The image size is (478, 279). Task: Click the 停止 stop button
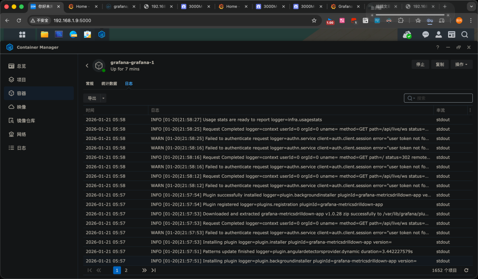420,64
